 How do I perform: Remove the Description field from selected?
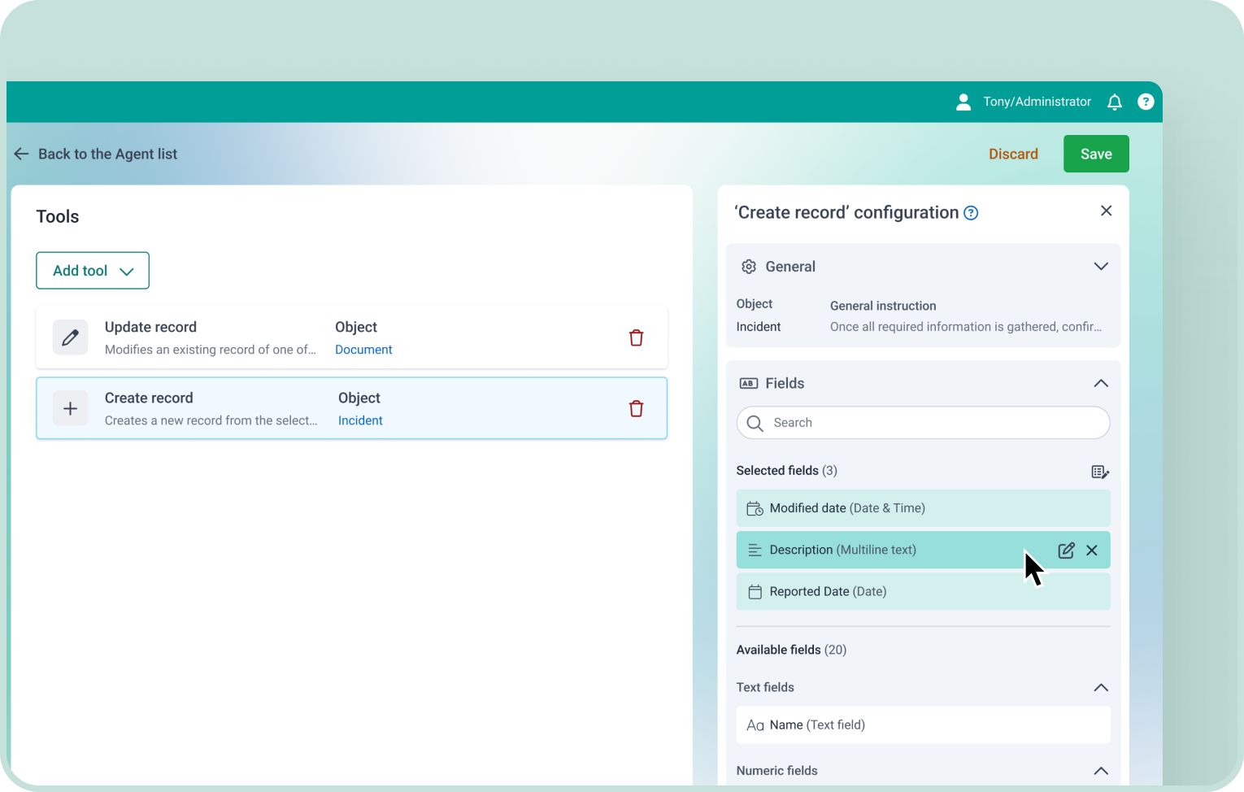point(1092,550)
